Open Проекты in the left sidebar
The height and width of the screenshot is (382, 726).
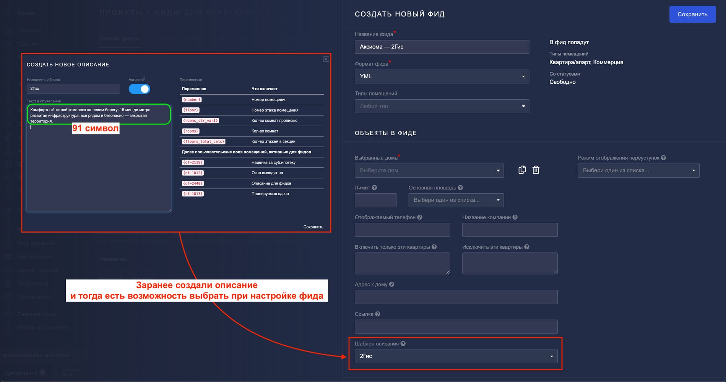coord(29,30)
